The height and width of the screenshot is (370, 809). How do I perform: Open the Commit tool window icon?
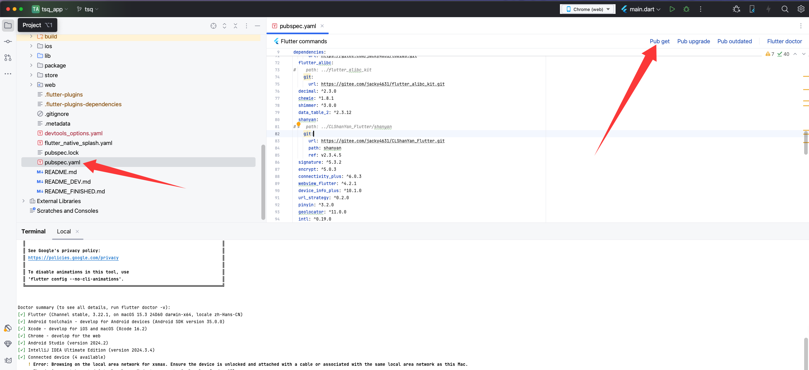(8, 42)
